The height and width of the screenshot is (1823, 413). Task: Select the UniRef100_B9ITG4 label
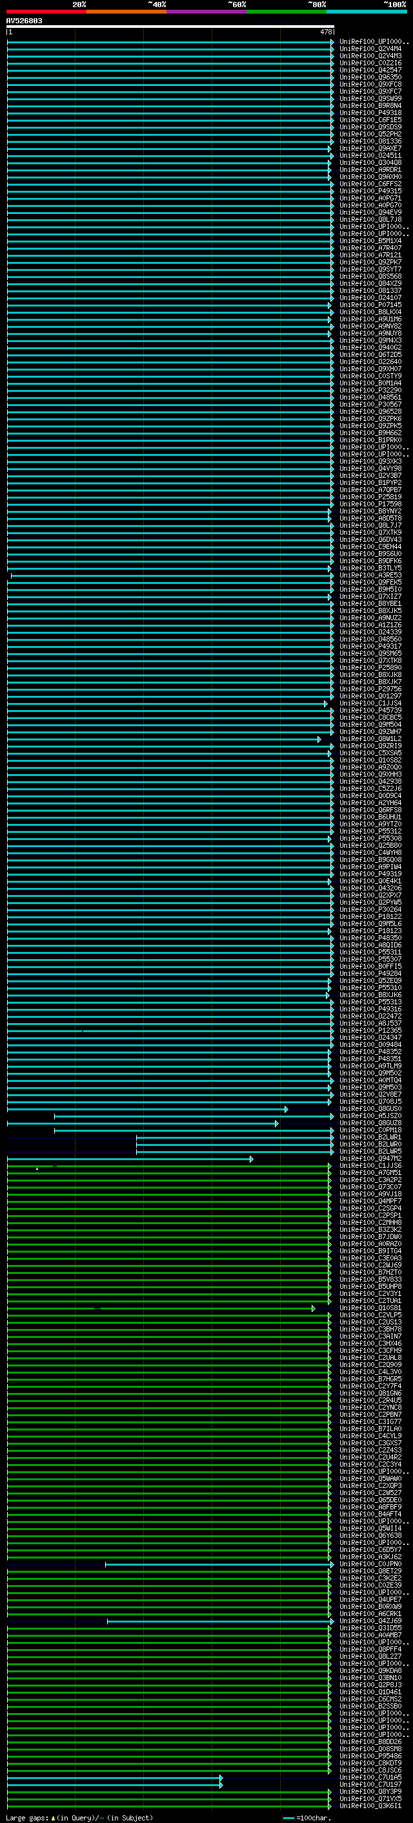pyautogui.click(x=370, y=1251)
